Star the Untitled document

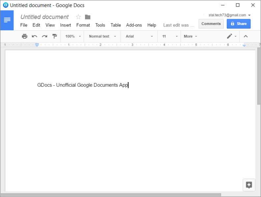[78, 17]
